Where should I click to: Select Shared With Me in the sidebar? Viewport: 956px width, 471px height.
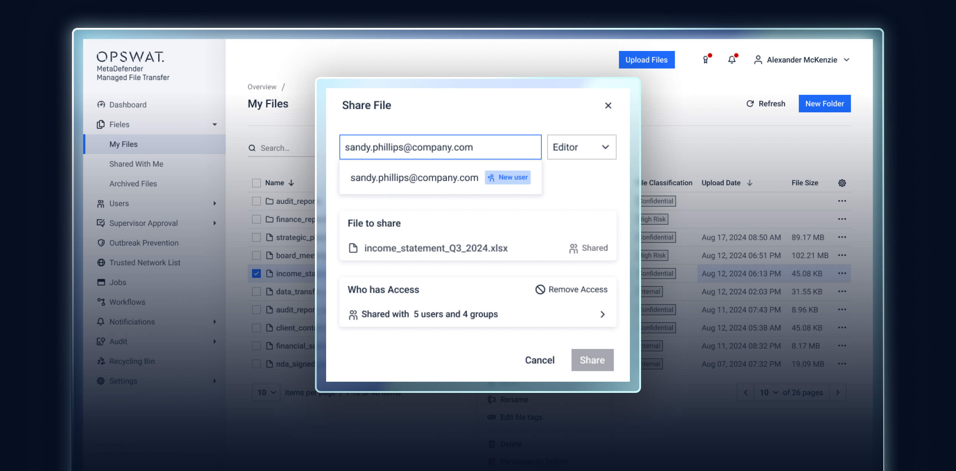(x=136, y=164)
